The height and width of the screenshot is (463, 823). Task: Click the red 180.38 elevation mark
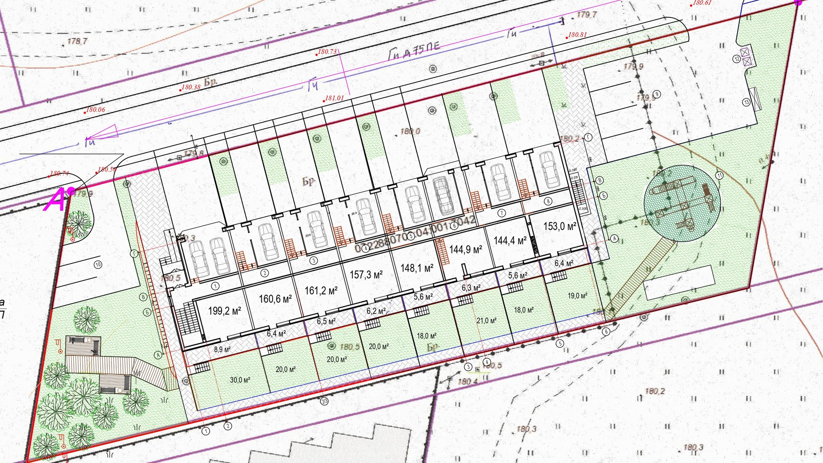point(190,87)
